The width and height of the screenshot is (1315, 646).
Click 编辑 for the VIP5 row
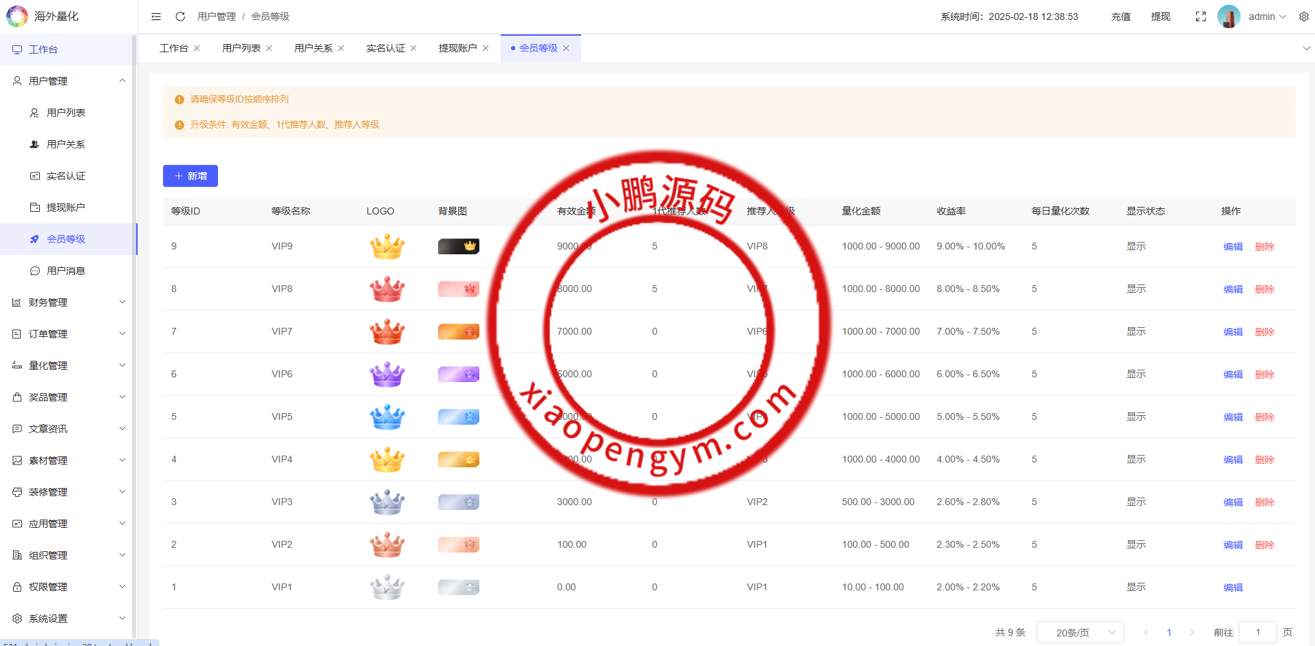[x=1232, y=417]
